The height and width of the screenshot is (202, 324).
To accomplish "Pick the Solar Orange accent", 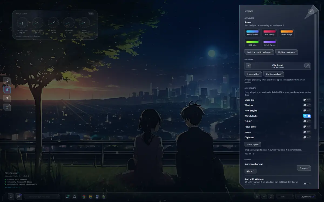I will click(x=287, y=33).
